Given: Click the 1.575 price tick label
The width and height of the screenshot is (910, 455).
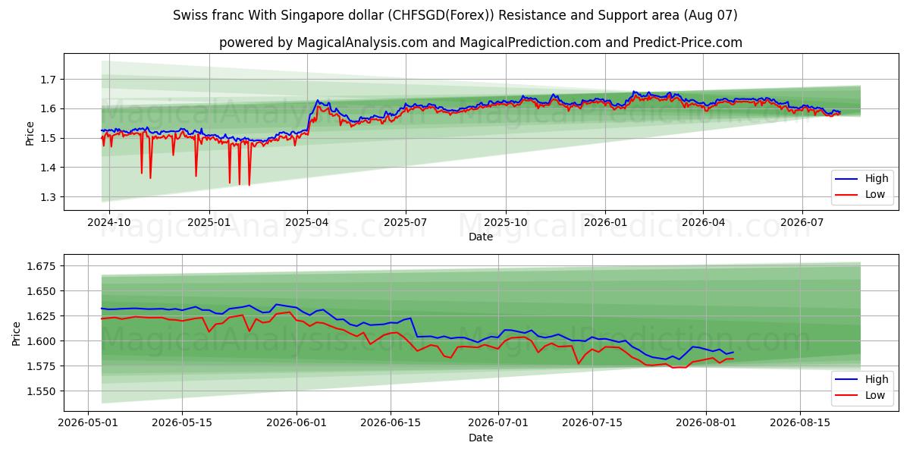Looking at the screenshot, I should coord(43,366).
